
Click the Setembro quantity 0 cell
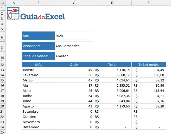tap(74, 111)
